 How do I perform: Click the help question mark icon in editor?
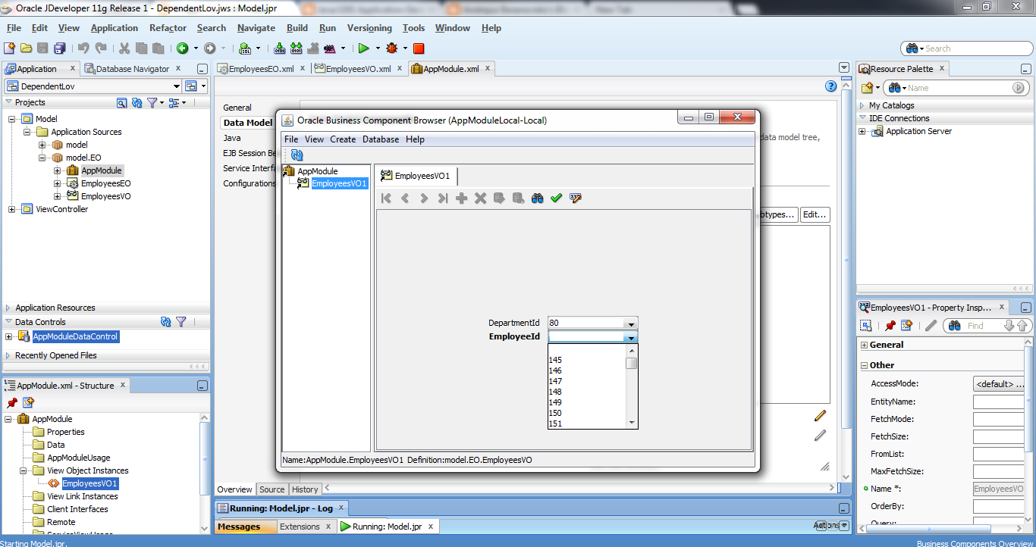[x=830, y=86]
